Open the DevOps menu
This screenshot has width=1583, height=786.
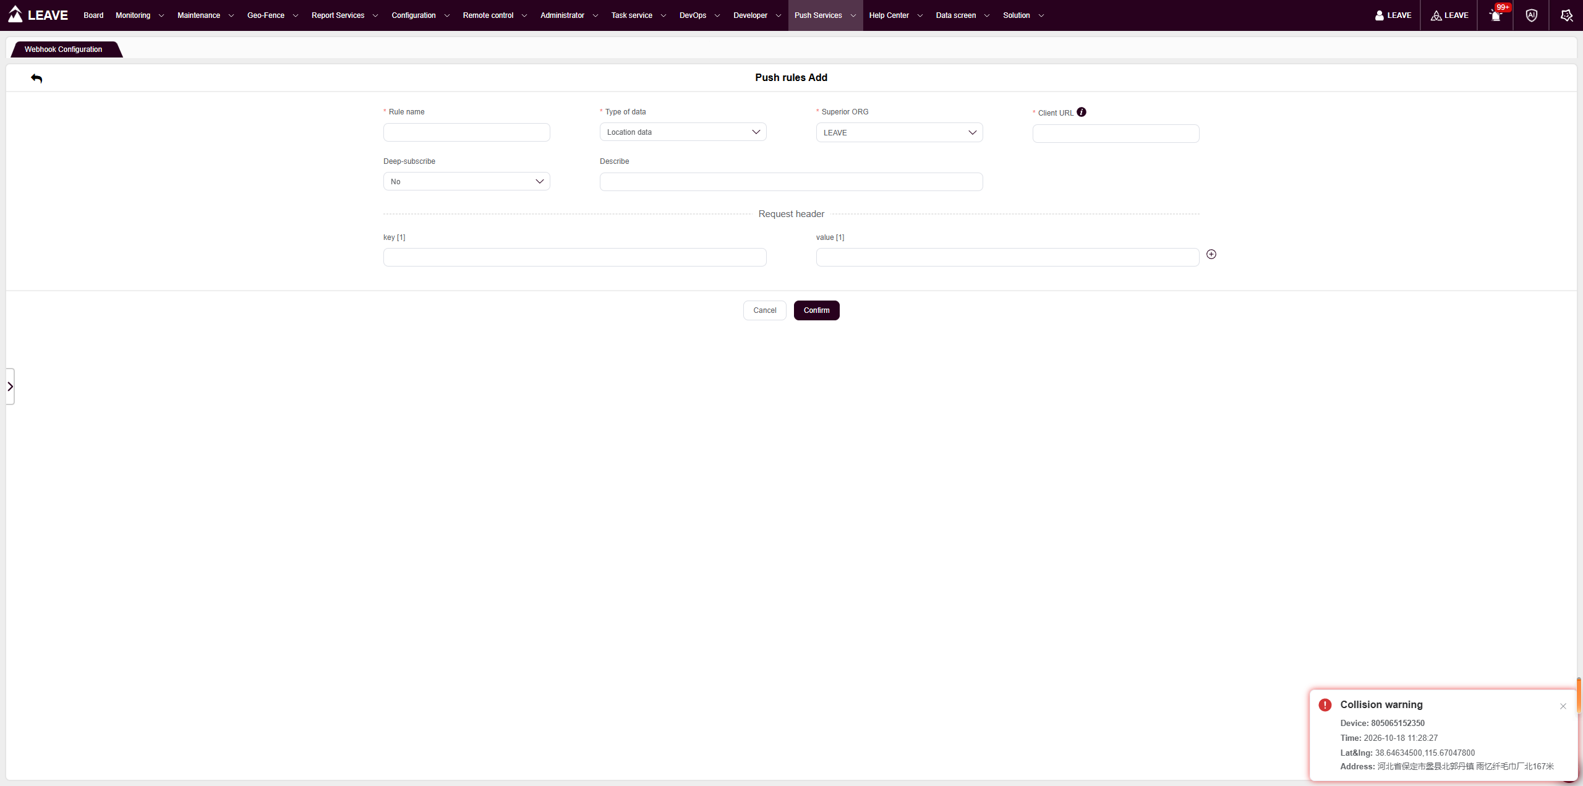[x=699, y=15]
